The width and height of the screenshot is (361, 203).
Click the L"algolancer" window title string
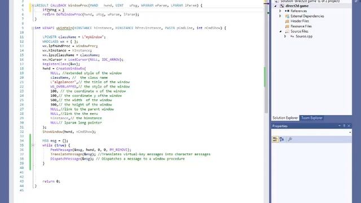pos(64,82)
